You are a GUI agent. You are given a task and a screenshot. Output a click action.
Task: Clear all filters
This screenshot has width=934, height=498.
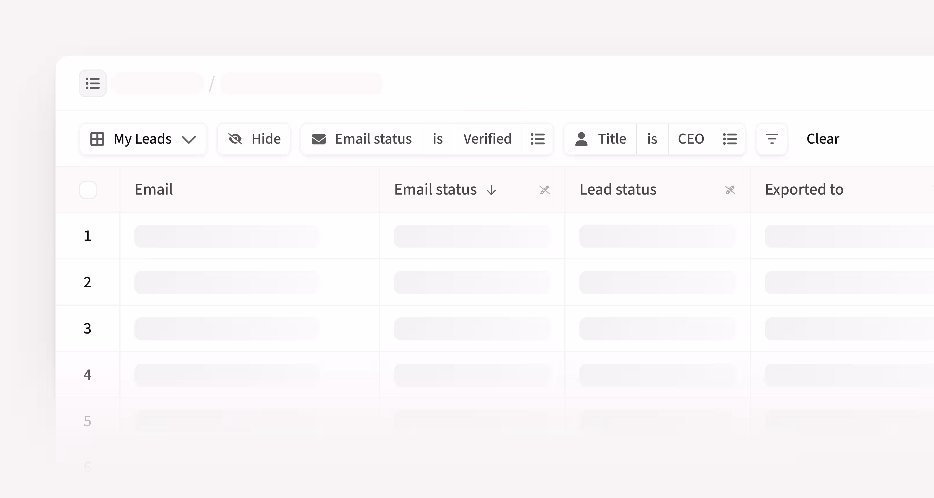click(x=823, y=139)
